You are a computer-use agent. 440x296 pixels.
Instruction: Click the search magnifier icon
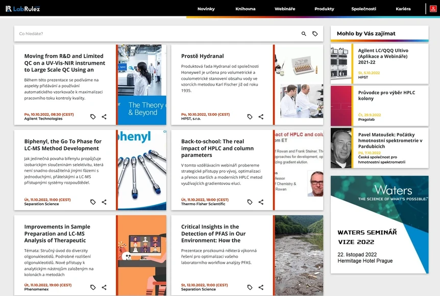point(304,34)
